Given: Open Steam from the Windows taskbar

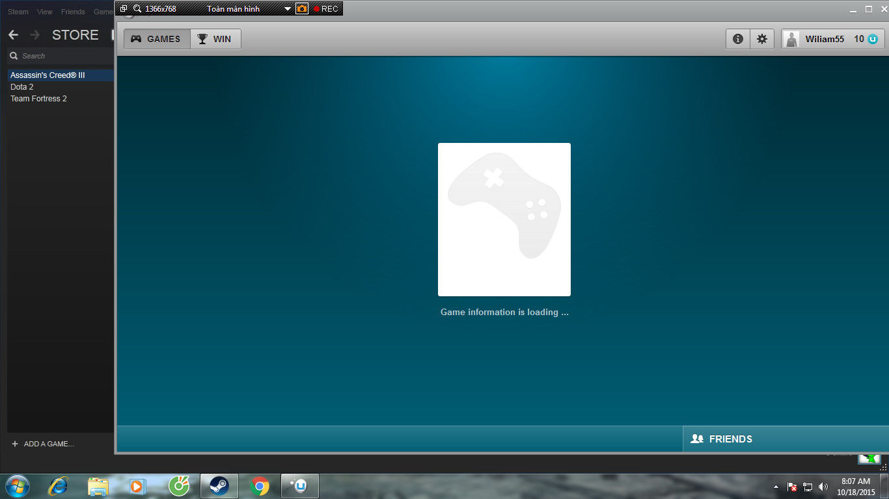Looking at the screenshot, I should 219,485.
